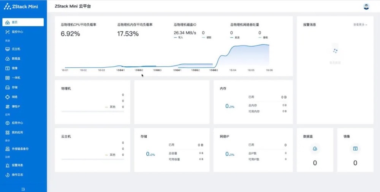The height and width of the screenshot is (192, 380).
Task: Click the 网络IP card title
Action: [225, 136]
